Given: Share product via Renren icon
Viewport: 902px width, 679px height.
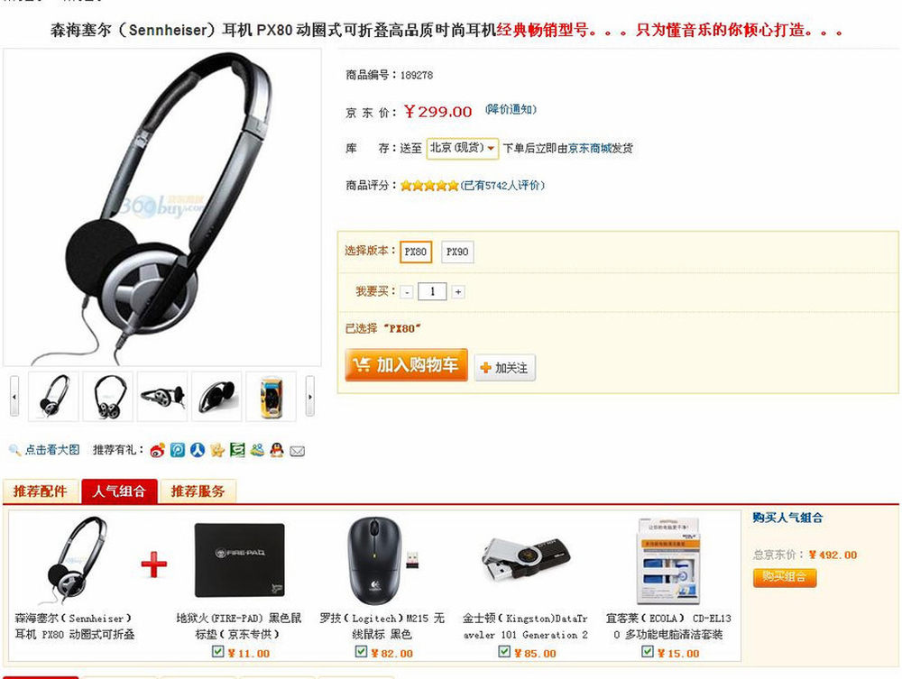Looking at the screenshot, I should point(198,450).
